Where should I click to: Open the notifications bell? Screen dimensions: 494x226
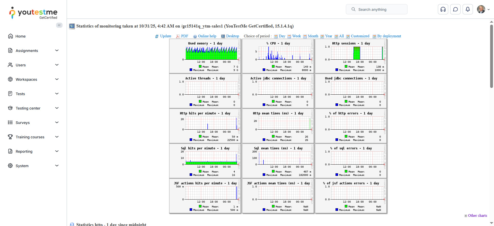pyautogui.click(x=467, y=10)
